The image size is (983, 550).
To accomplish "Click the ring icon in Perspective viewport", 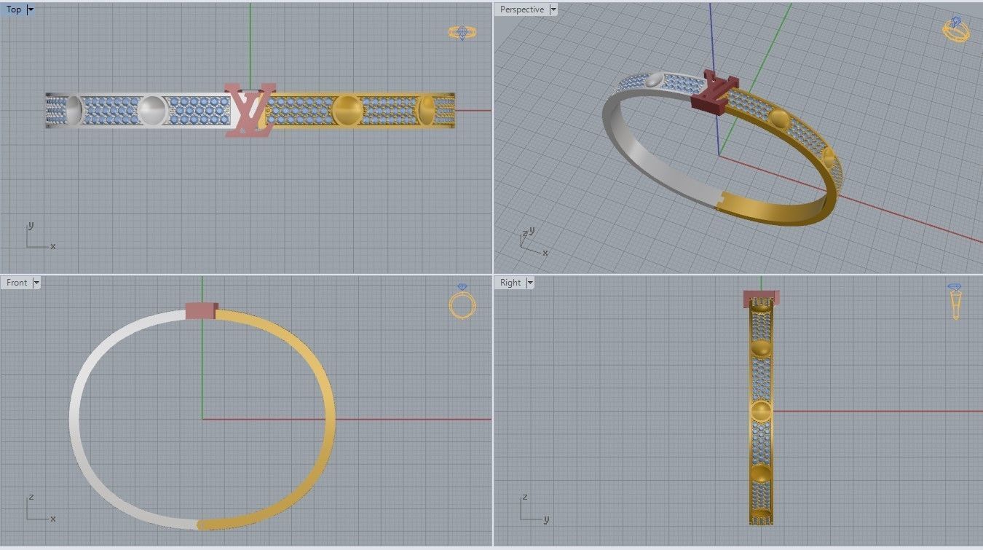I will pos(956,29).
